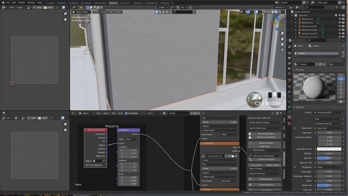Open the Modifiers wrench properties tab
The height and width of the screenshot is (196, 348).
tap(289, 91)
